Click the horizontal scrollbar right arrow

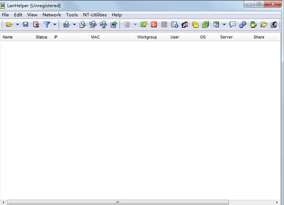(277, 202)
